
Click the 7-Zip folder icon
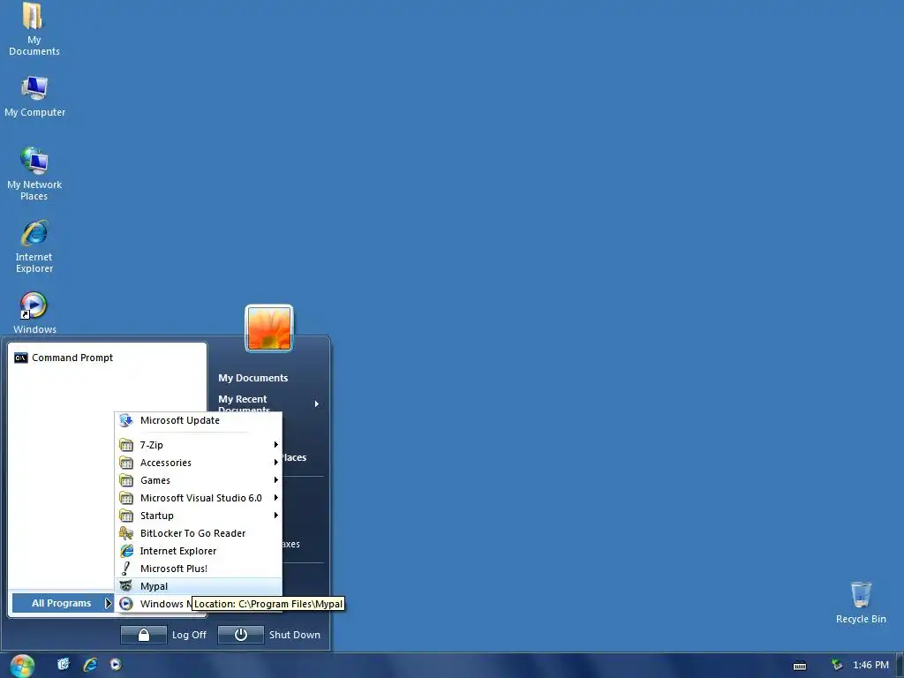pos(126,445)
